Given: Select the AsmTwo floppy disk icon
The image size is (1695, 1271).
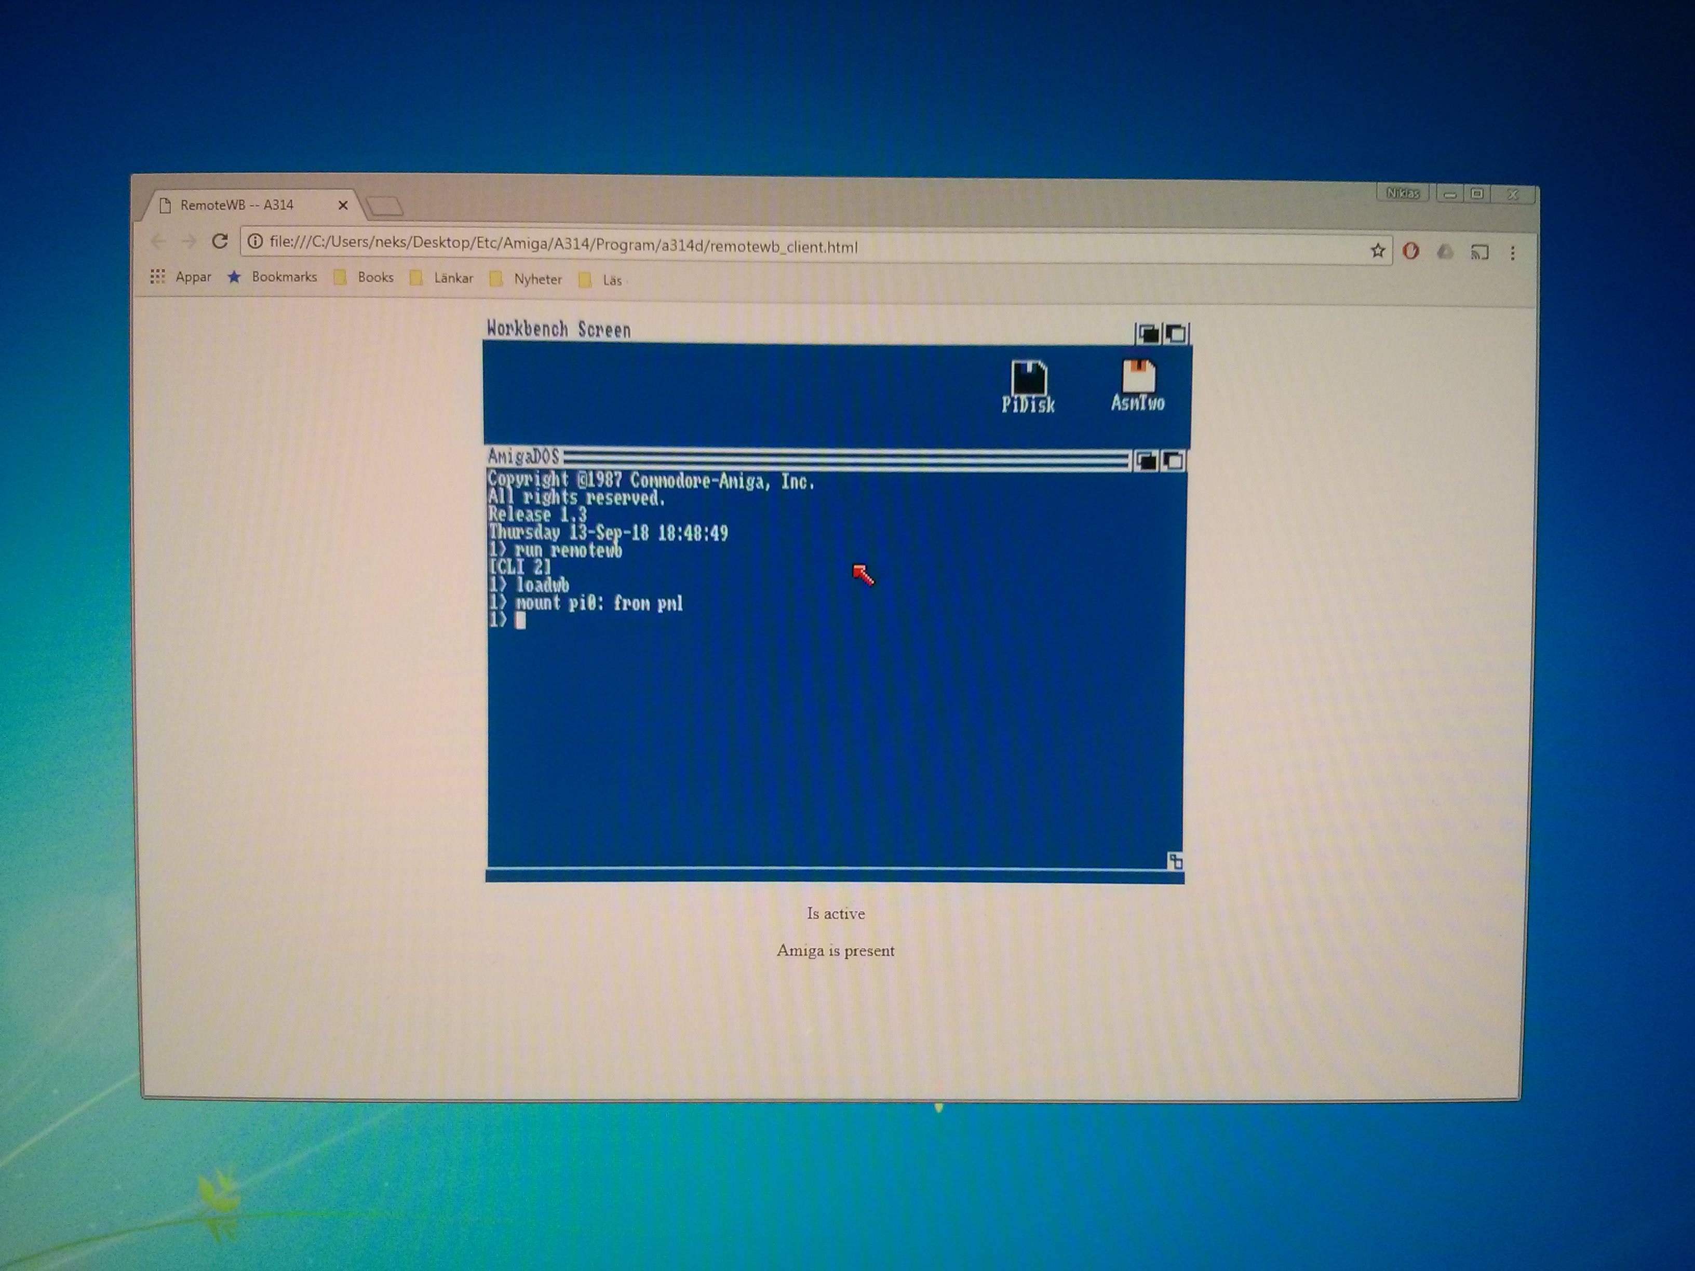Looking at the screenshot, I should point(1138,385).
